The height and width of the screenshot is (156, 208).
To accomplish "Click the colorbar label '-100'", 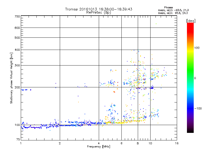I will 198,108.
